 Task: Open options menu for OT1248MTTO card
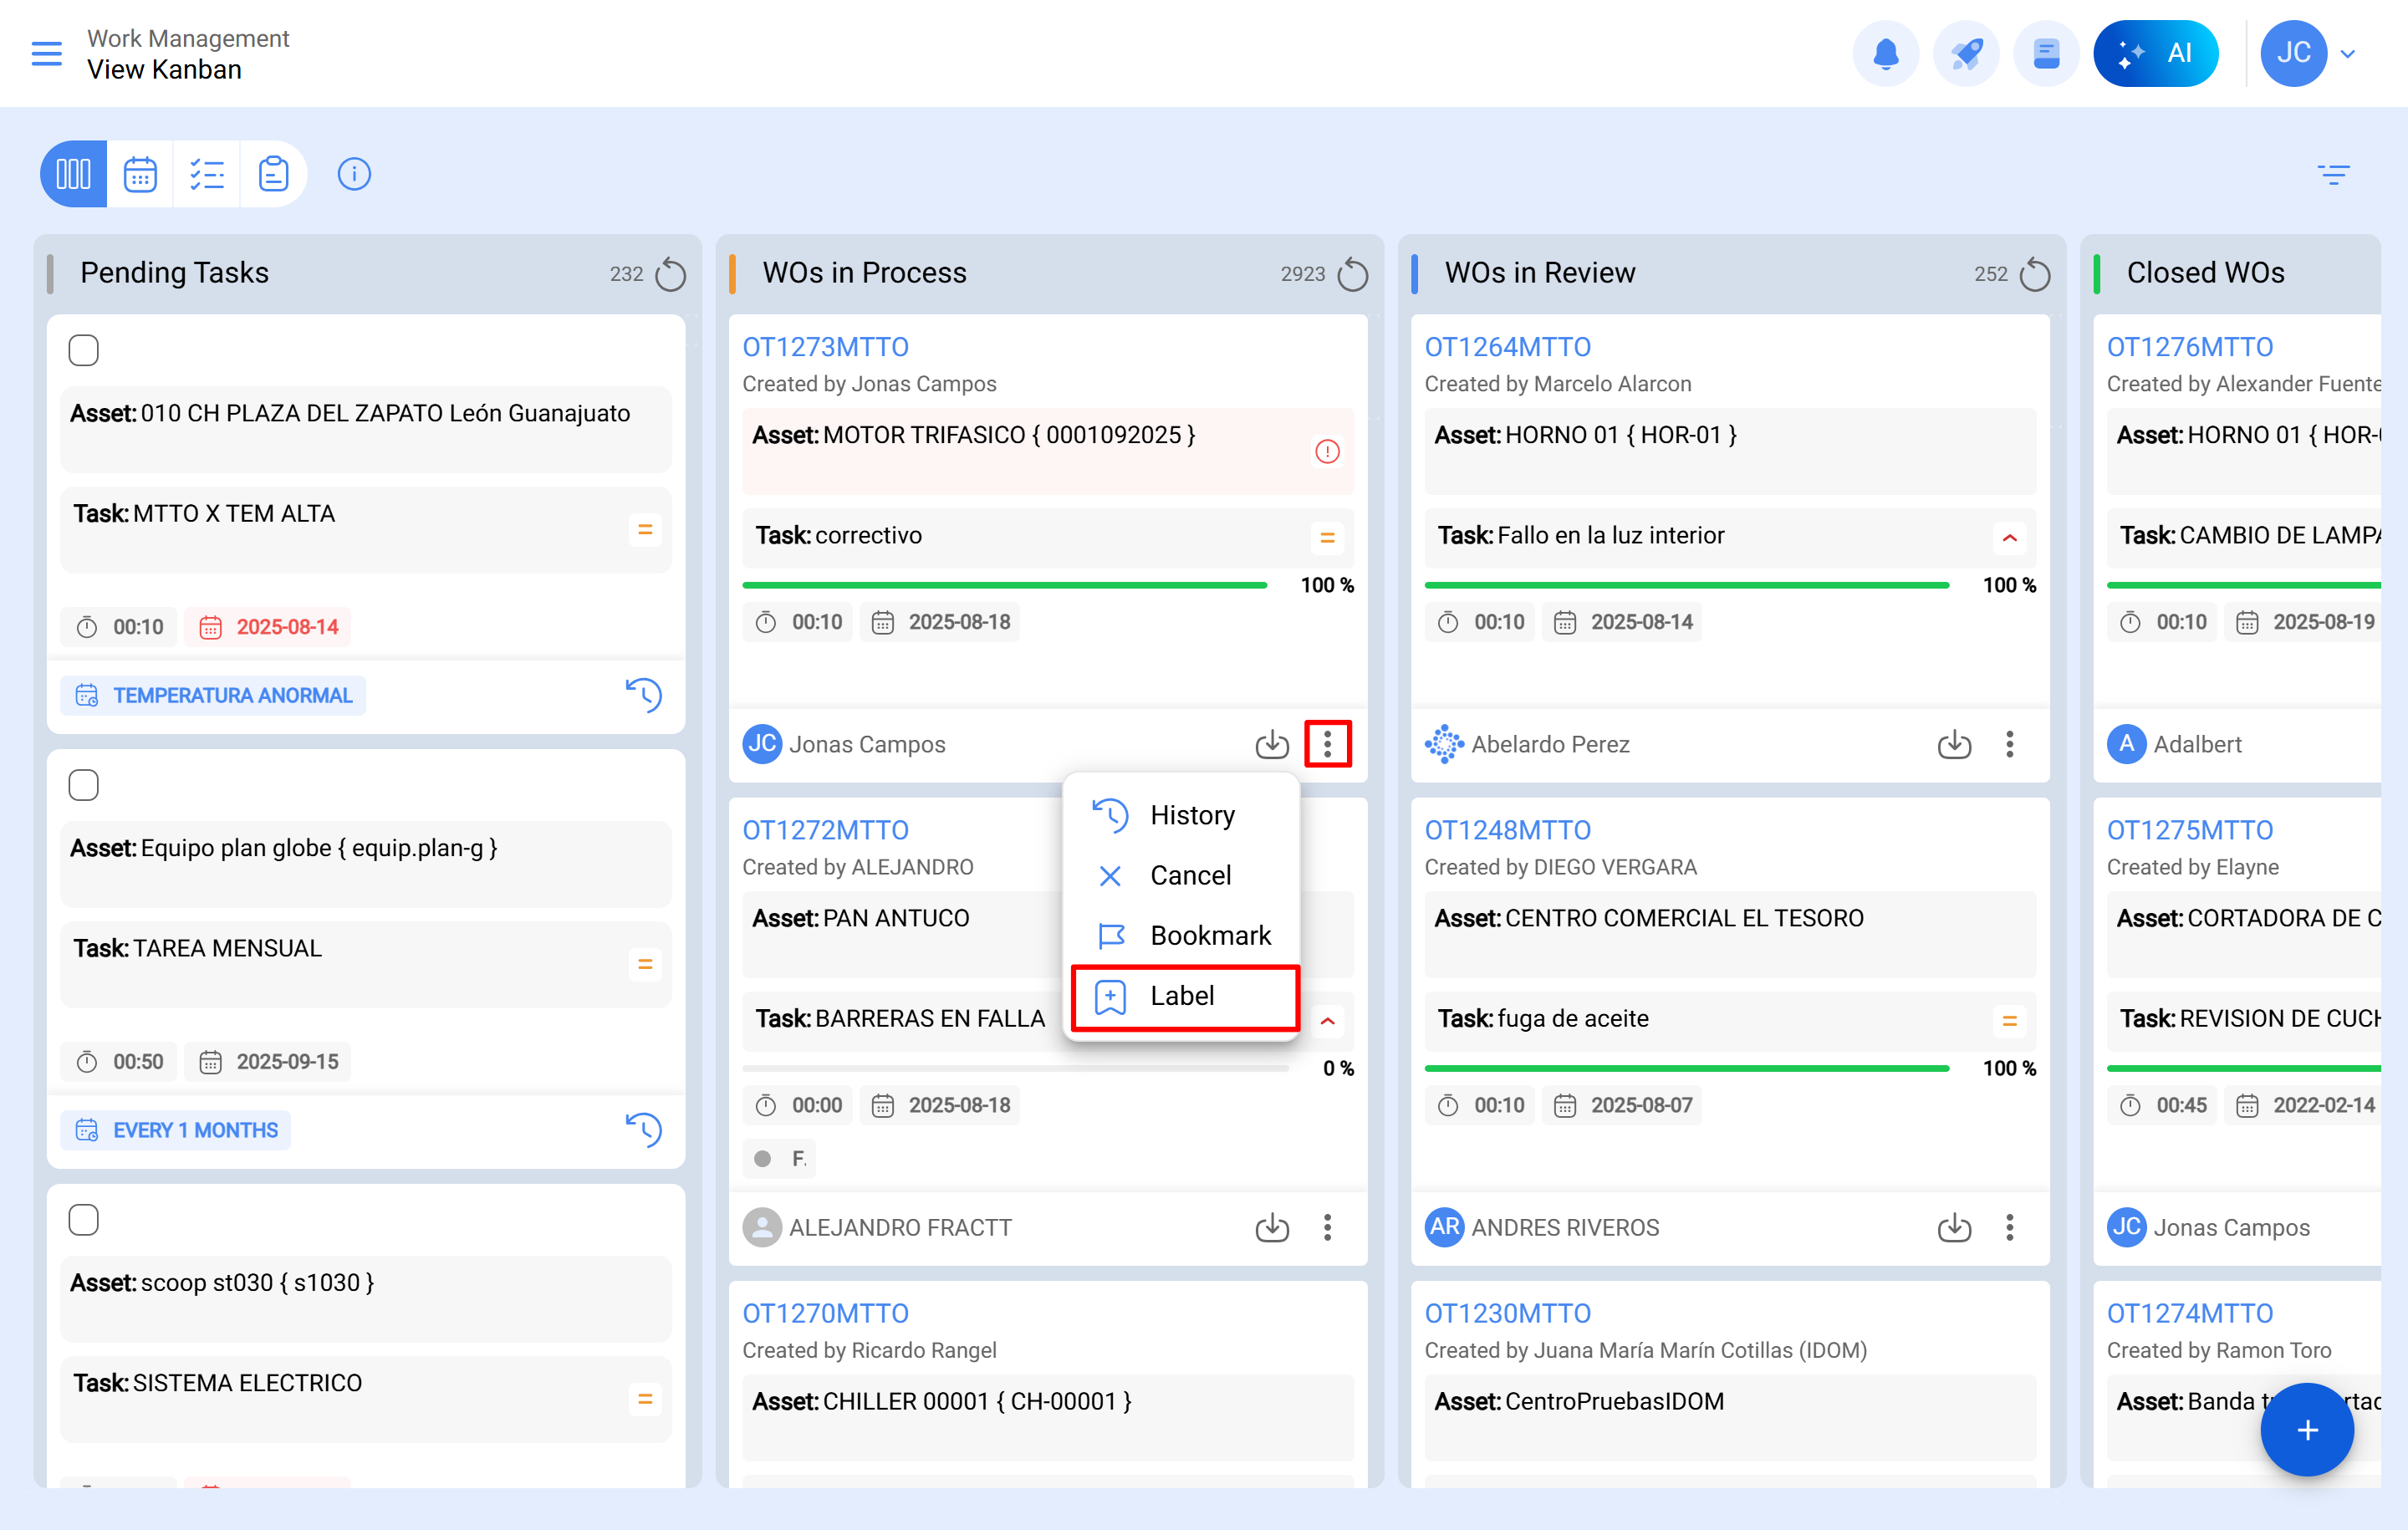(x=2009, y=1227)
